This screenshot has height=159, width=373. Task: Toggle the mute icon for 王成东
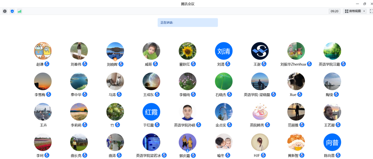coord(155,94)
